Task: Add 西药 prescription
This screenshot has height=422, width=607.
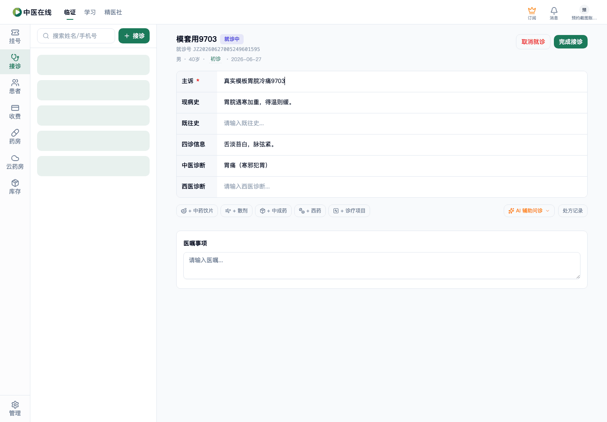Action: tap(310, 211)
